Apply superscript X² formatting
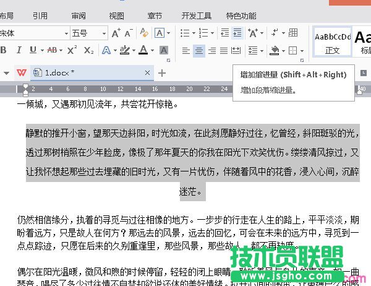This screenshot has width=371, height=286. tap(72, 50)
